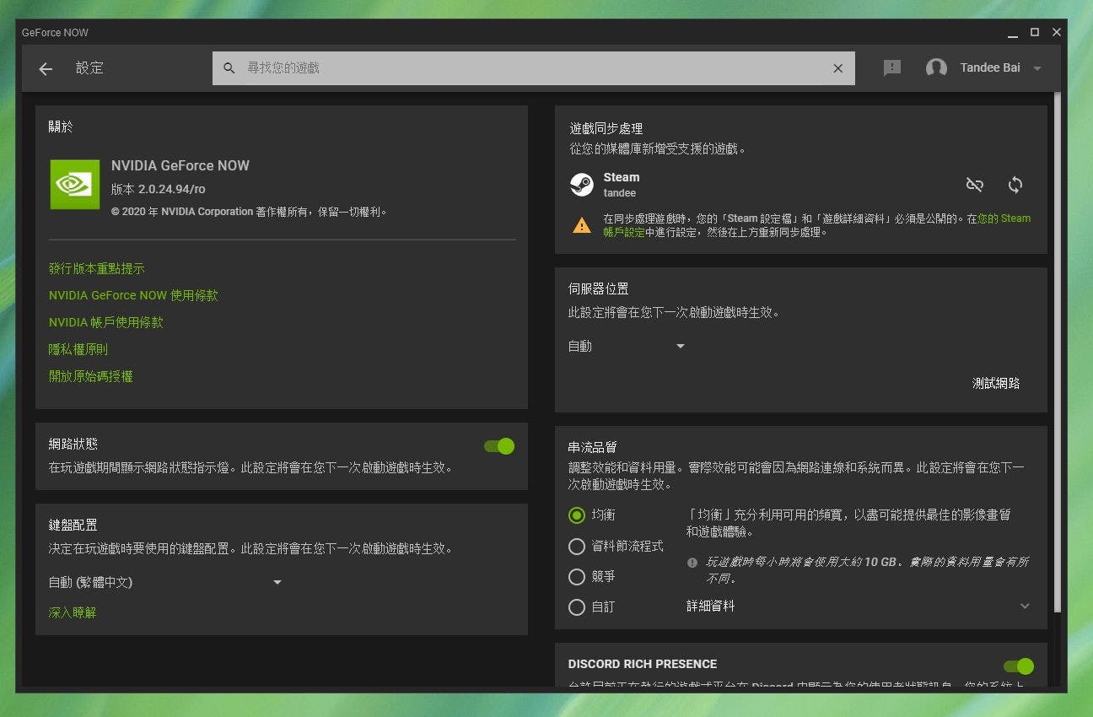The height and width of the screenshot is (717, 1093).
Task: Click the 測試網路 test network button
Action: (996, 383)
